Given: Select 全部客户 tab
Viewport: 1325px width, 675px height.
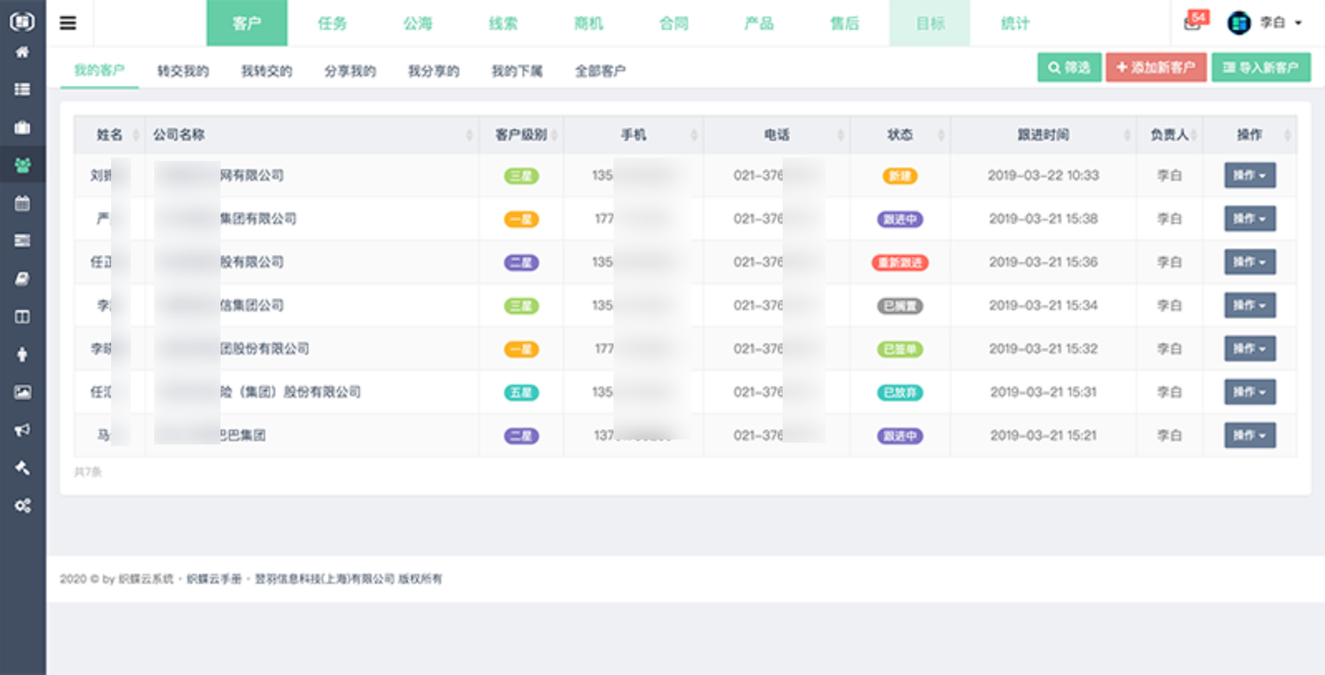Looking at the screenshot, I should click(601, 70).
